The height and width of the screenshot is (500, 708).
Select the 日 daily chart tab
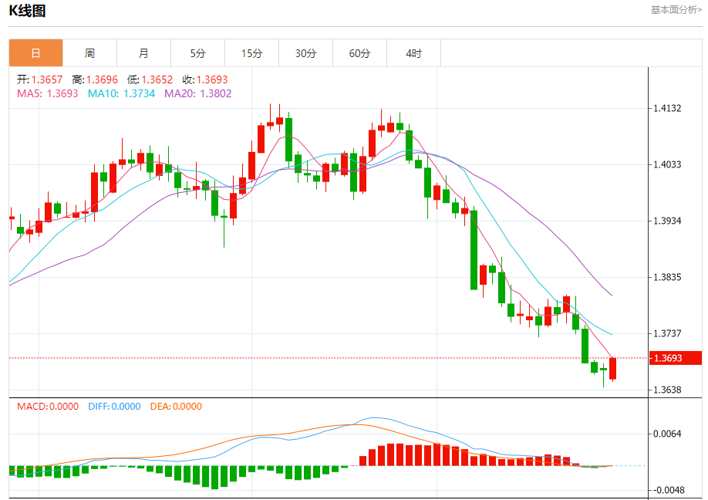(x=35, y=53)
